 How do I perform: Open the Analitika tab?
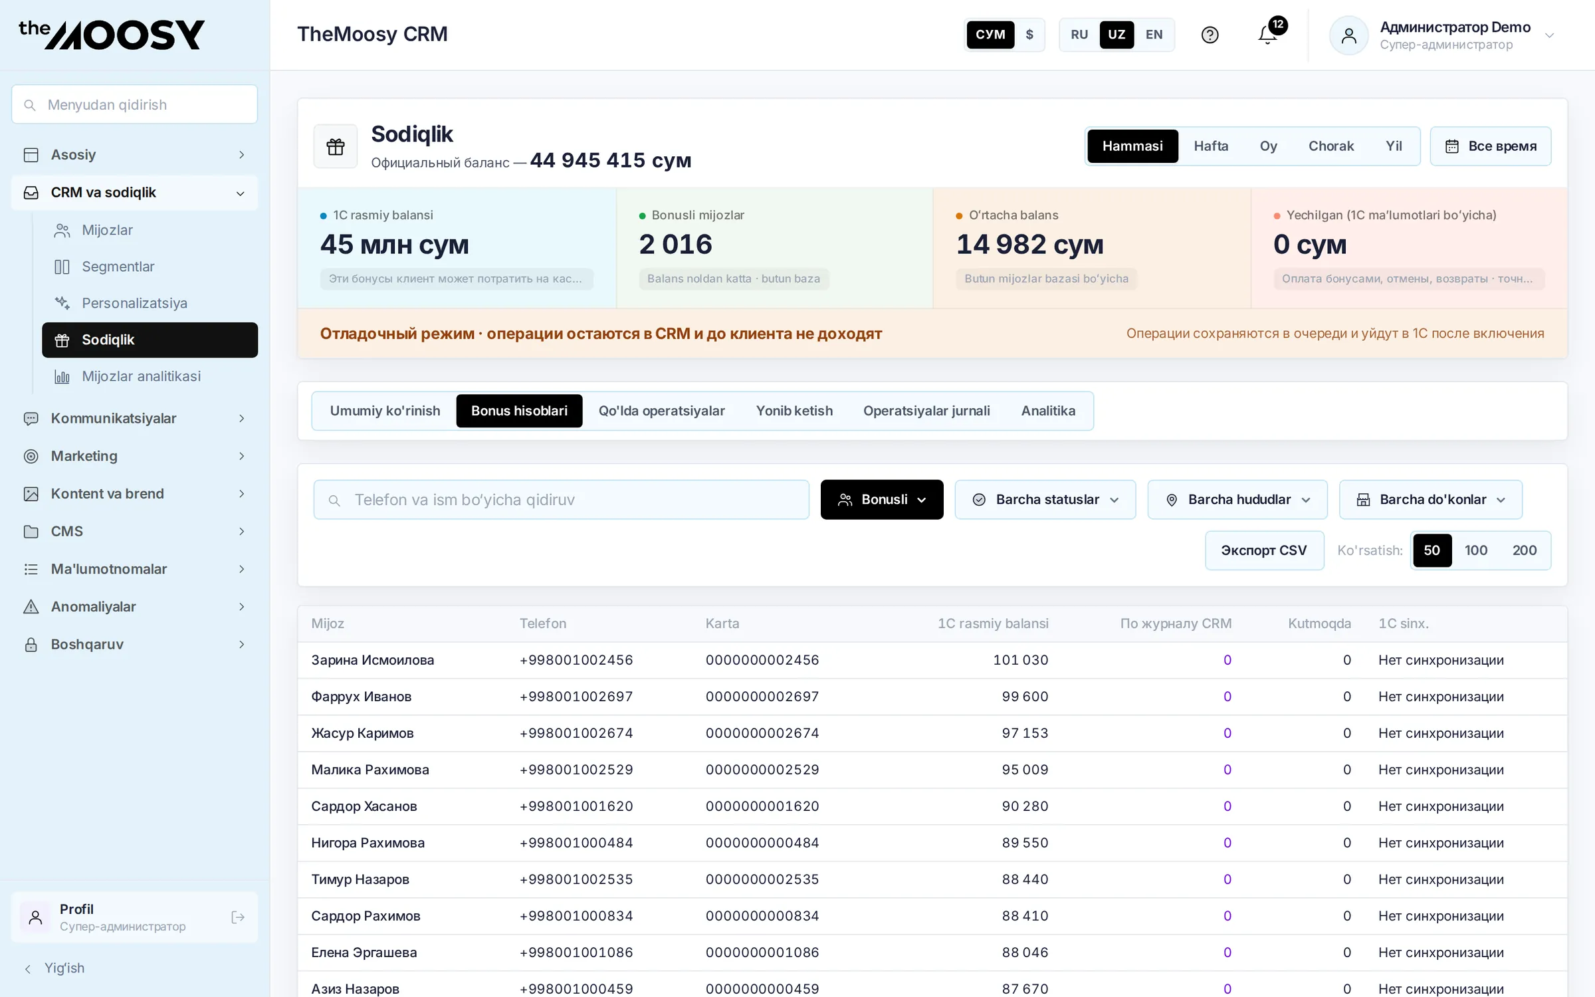coord(1048,411)
